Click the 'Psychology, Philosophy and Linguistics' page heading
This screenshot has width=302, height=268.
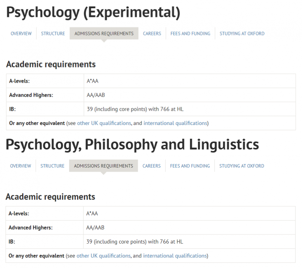click(x=133, y=145)
